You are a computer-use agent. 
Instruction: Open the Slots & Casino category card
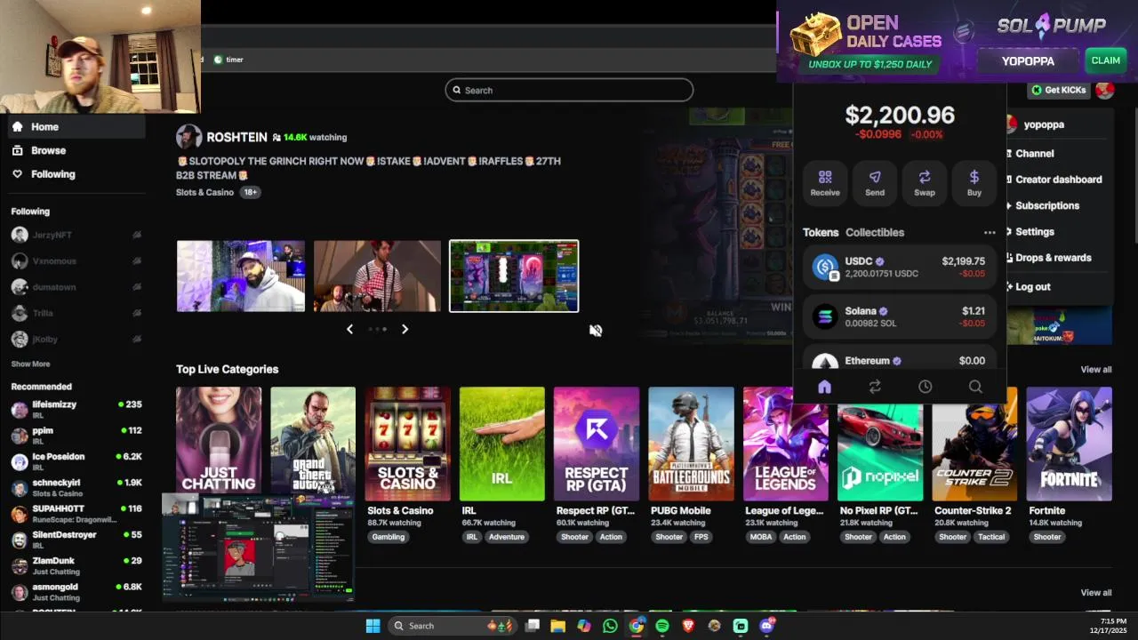pyautogui.click(x=408, y=444)
